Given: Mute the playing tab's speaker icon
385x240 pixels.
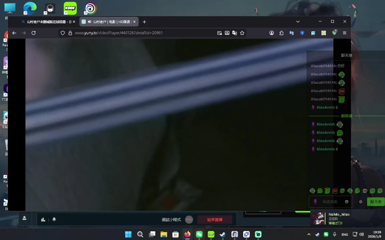Looking at the screenshot, I should pos(90,22).
